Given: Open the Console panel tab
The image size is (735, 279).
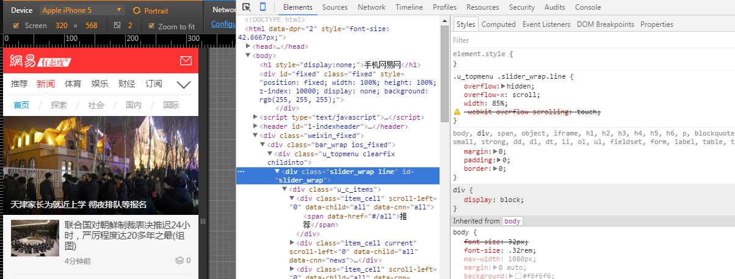Looking at the screenshot, I should click(588, 7).
